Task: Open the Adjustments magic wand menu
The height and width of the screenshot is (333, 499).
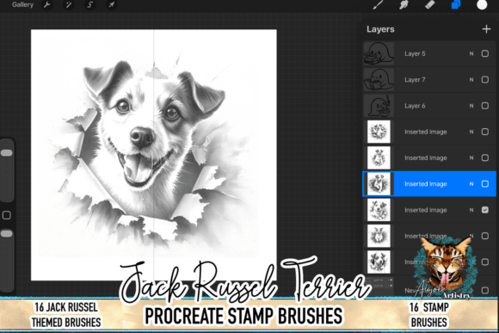Action: (x=69, y=5)
